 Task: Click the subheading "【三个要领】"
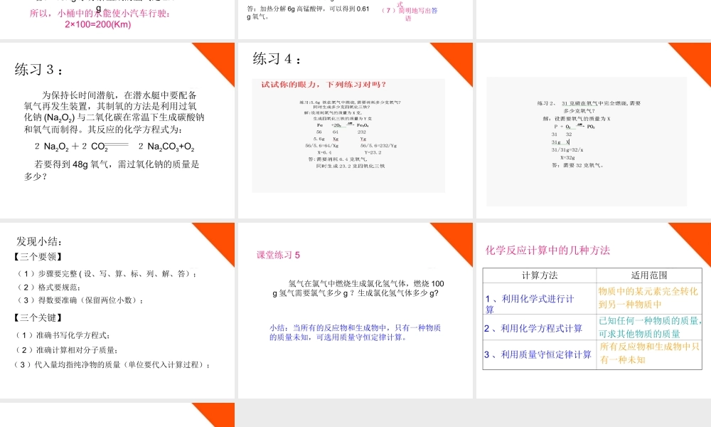coord(38,257)
